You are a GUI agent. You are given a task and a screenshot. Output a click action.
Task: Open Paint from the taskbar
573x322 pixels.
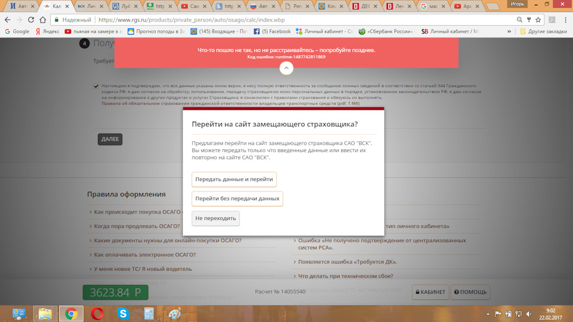click(x=174, y=314)
